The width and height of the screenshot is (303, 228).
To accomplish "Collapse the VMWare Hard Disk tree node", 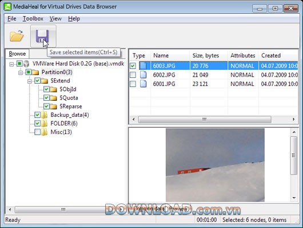I will [11, 64].
